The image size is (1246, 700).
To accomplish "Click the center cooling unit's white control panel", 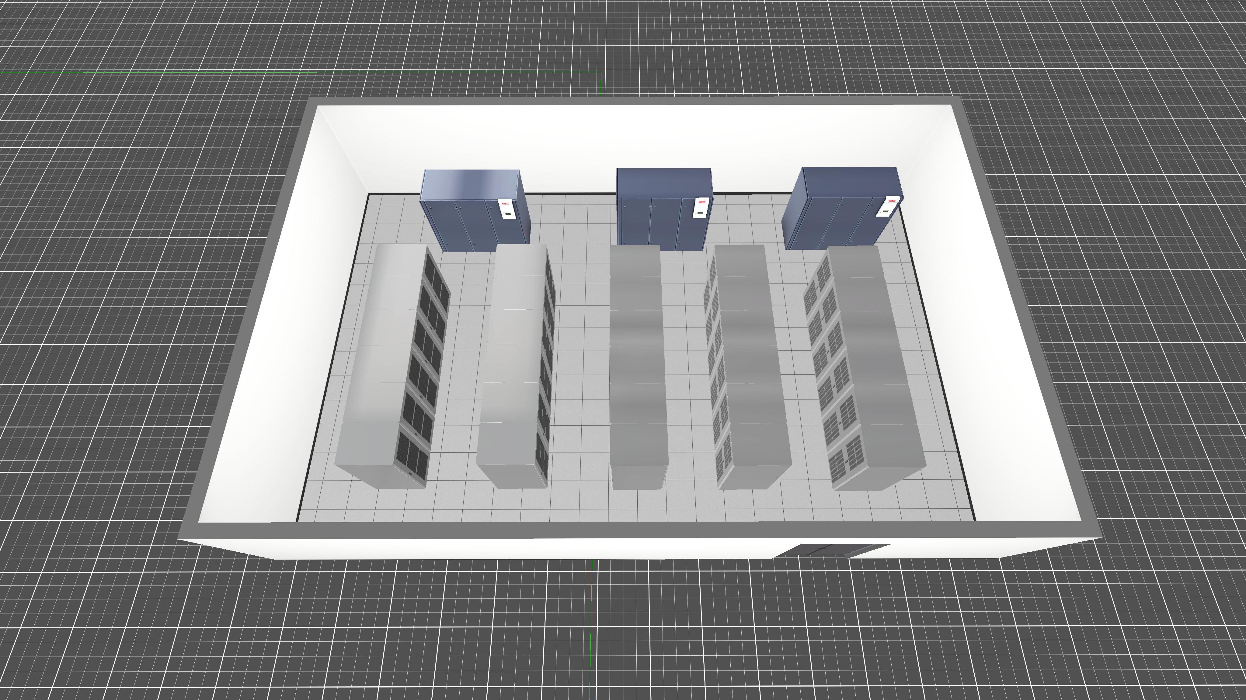I will 701,208.
